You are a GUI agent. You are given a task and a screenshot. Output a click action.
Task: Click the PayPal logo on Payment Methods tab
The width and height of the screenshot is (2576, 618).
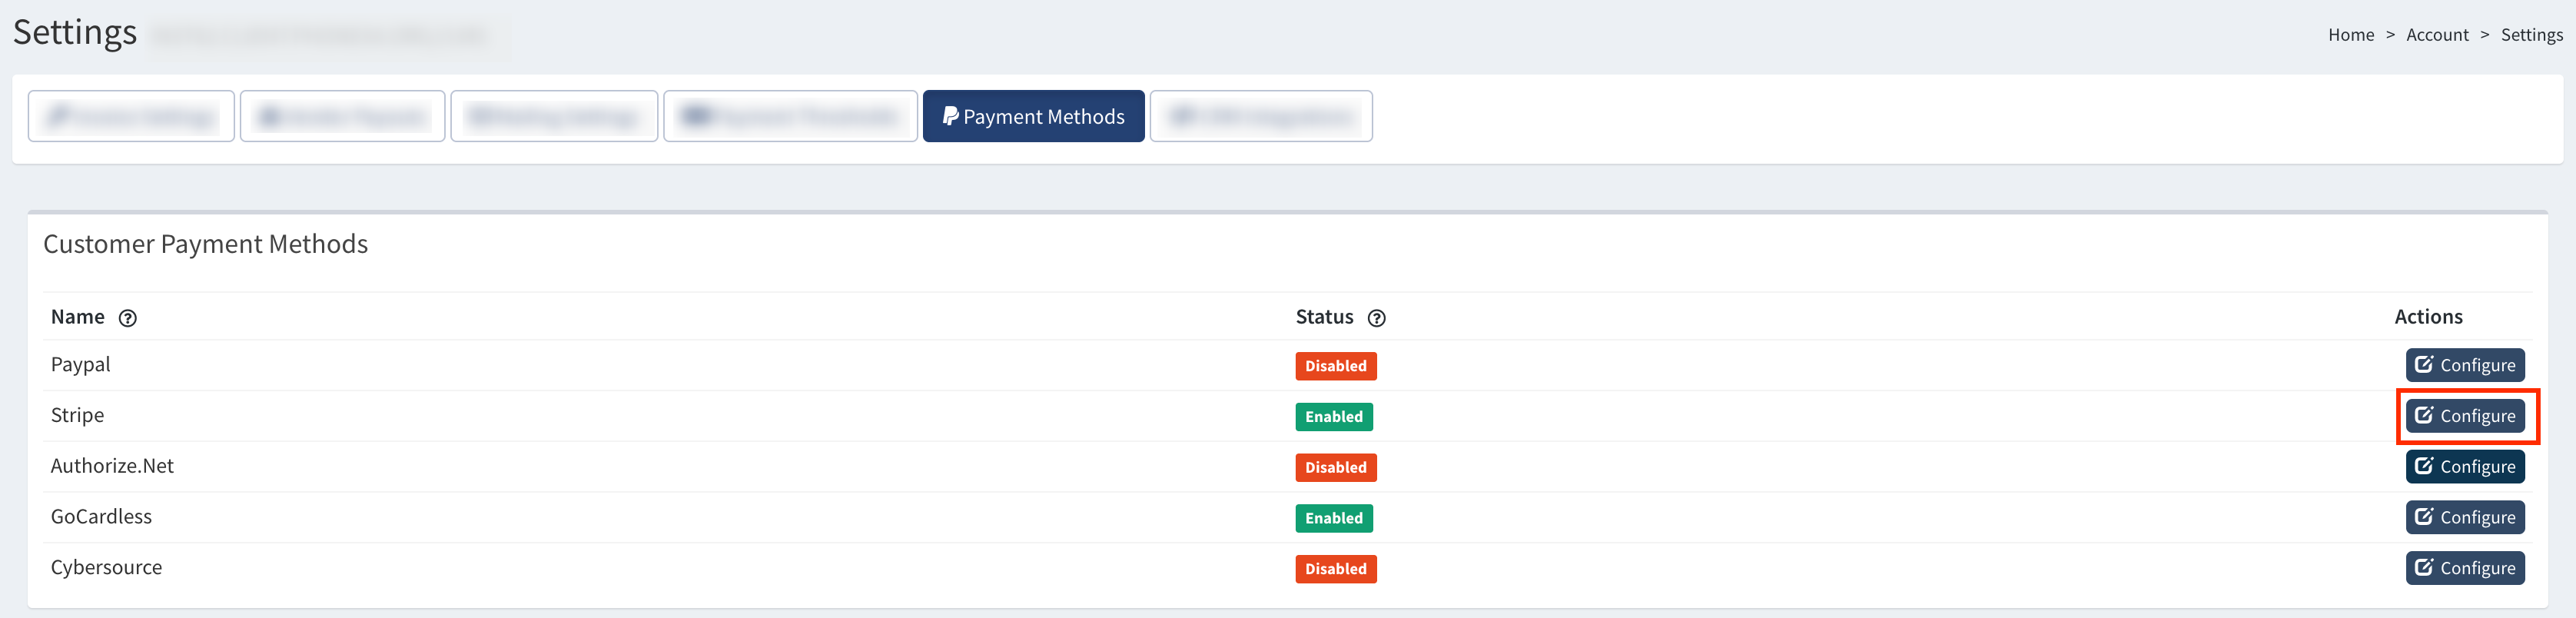949,117
